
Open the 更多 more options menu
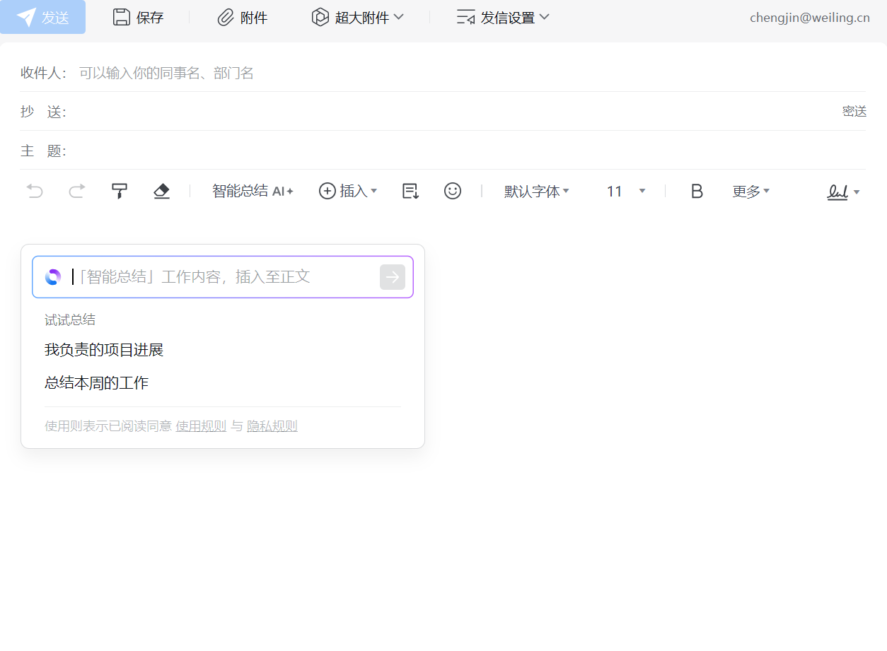[750, 192]
